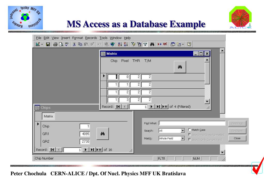This screenshot has width=264, height=183.
Task: Run the Spelling check icon
Action: click(x=67, y=44)
